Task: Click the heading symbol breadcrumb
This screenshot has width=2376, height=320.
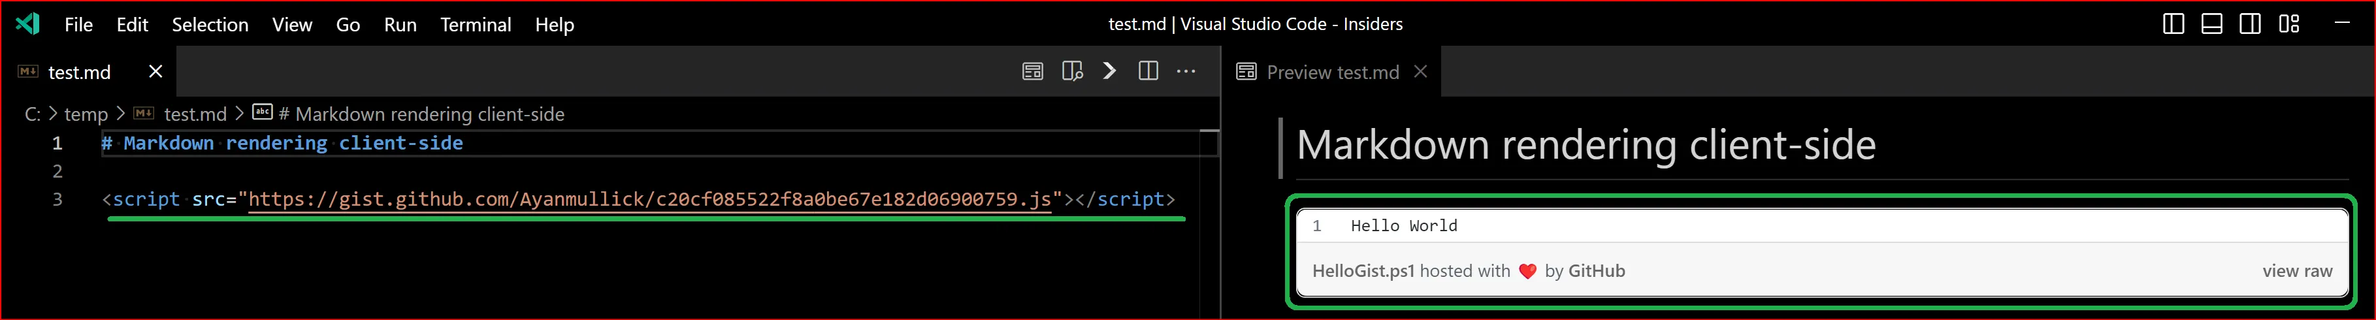Action: coord(408,114)
